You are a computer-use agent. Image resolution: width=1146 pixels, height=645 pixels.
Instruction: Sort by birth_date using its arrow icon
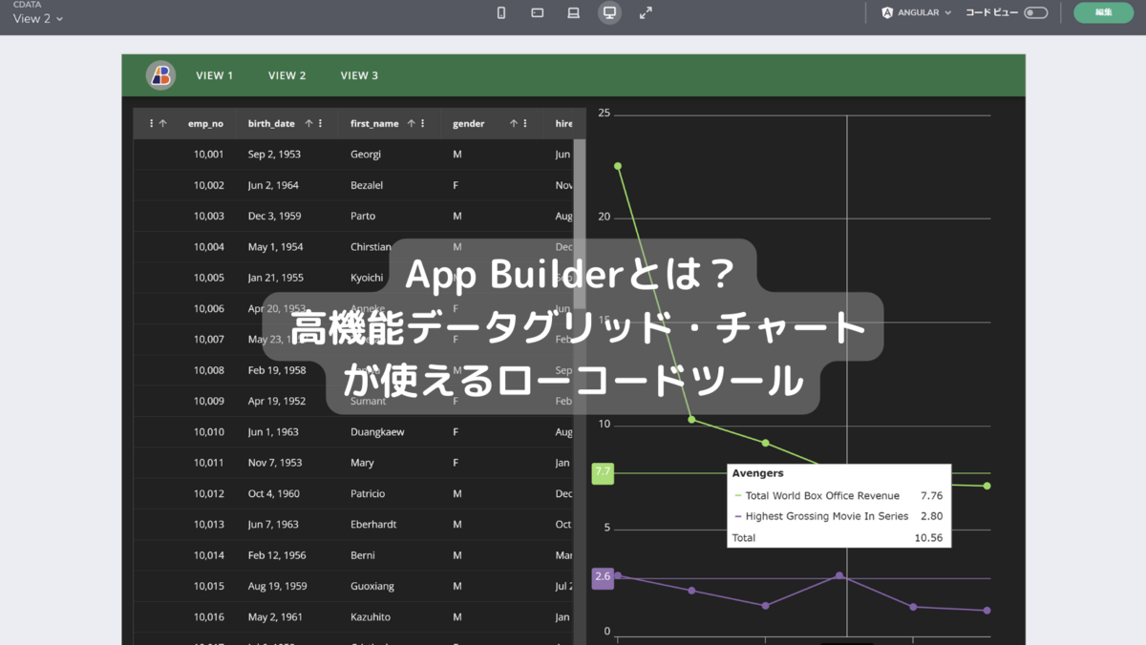308,123
